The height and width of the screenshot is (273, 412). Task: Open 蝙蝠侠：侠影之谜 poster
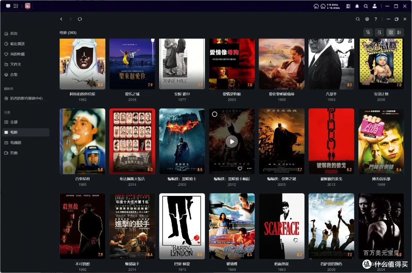(282, 141)
